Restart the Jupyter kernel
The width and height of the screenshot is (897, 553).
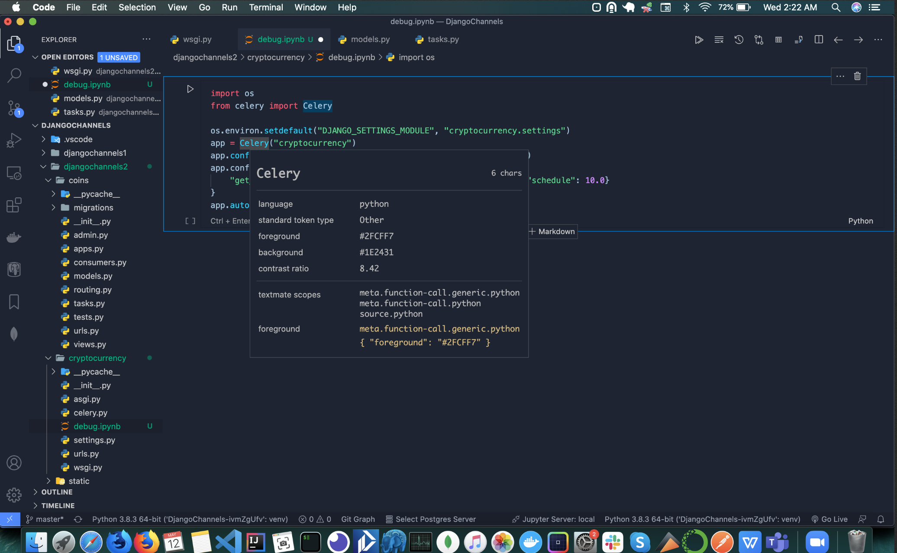(739, 39)
